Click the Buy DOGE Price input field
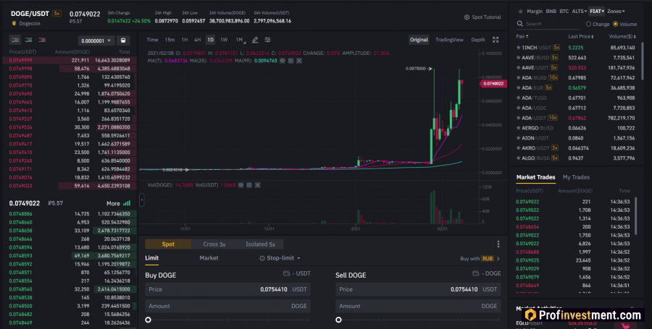The width and height of the screenshot is (652, 329). [227, 289]
